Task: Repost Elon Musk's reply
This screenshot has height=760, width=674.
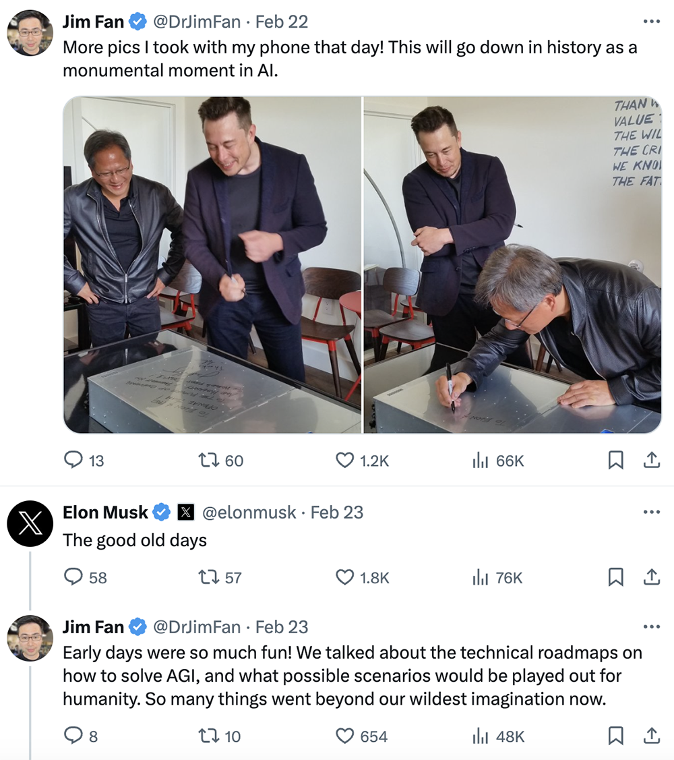Action: pyautogui.click(x=209, y=577)
